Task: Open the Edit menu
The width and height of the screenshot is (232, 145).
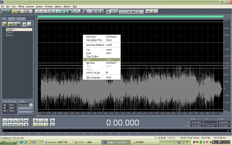Action: 8,7
